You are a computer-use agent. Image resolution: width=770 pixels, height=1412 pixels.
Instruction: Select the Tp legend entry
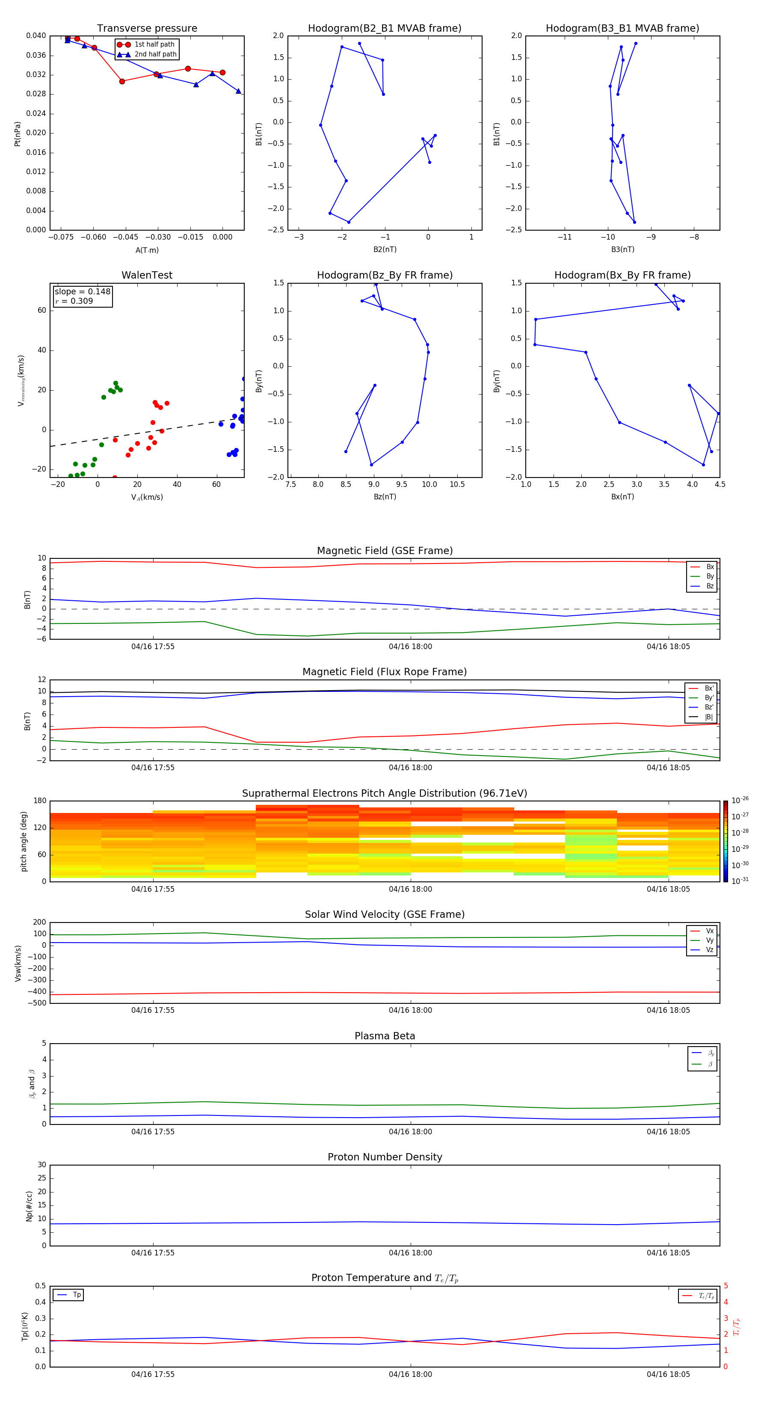(x=68, y=1295)
